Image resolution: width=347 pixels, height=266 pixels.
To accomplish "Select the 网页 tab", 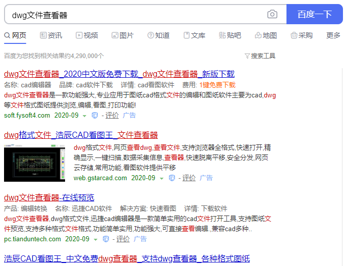I will coord(15,35).
